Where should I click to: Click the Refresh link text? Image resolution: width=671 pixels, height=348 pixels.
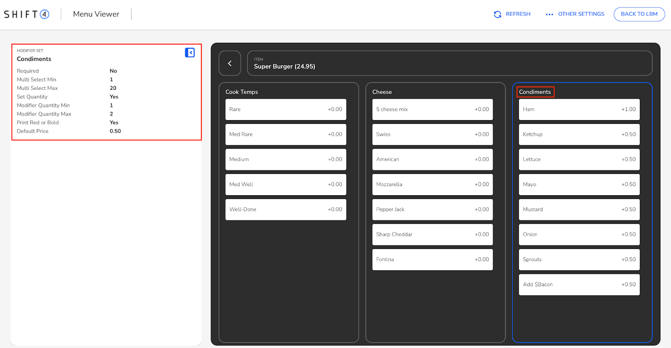[x=518, y=14]
